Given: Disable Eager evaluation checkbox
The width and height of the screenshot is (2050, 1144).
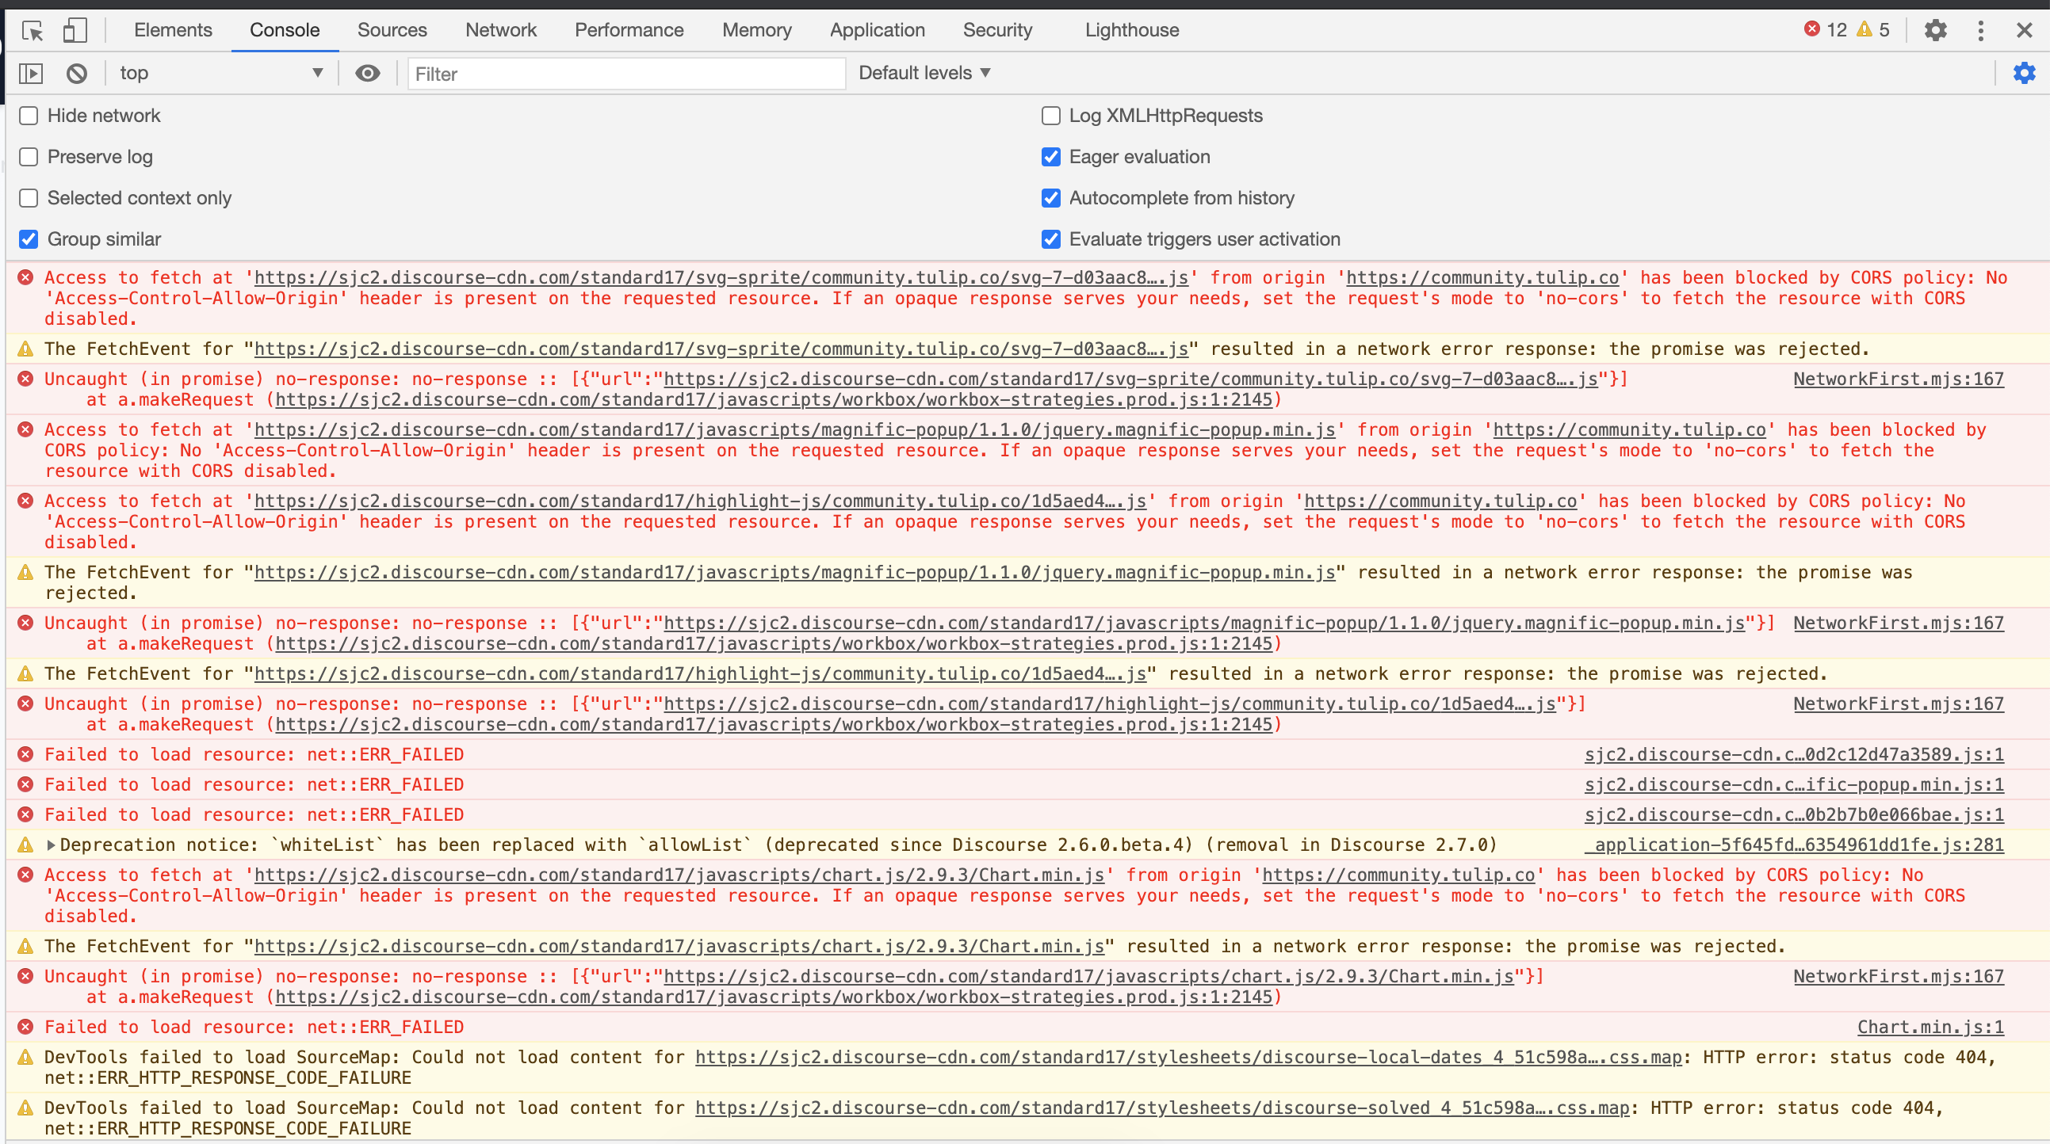Looking at the screenshot, I should [x=1050, y=157].
